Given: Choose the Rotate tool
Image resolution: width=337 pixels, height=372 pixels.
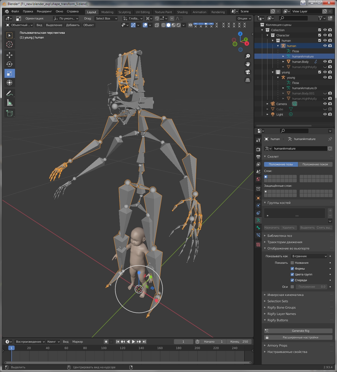Looking at the screenshot, I should 9,64.
